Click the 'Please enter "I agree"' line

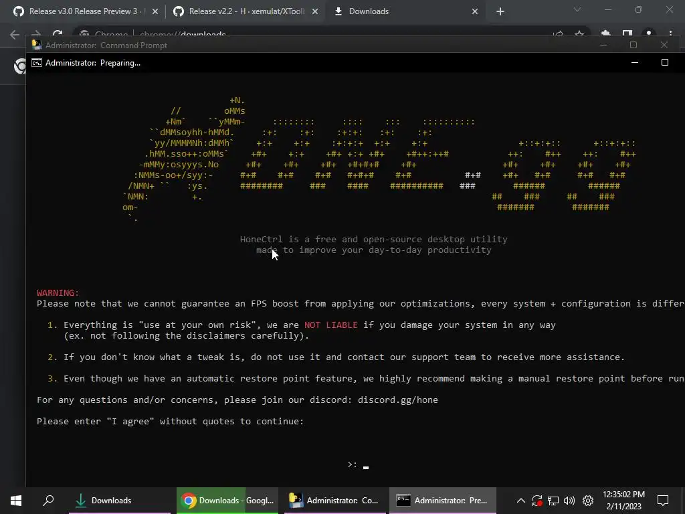tap(170, 422)
